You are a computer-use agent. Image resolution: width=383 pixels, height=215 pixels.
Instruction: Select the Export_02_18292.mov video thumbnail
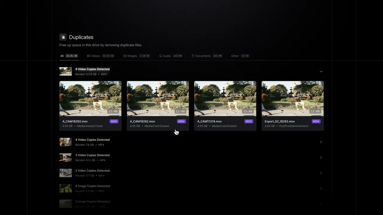293,99
